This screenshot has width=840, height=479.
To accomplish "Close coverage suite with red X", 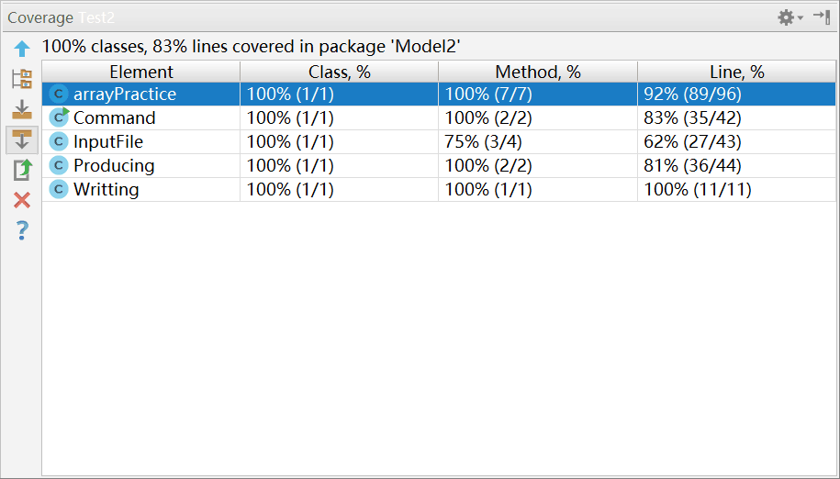I will coord(22,200).
